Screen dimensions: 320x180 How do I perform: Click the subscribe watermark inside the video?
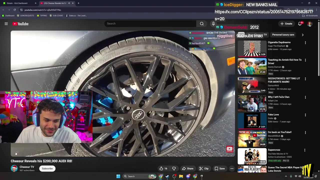click(x=229, y=149)
